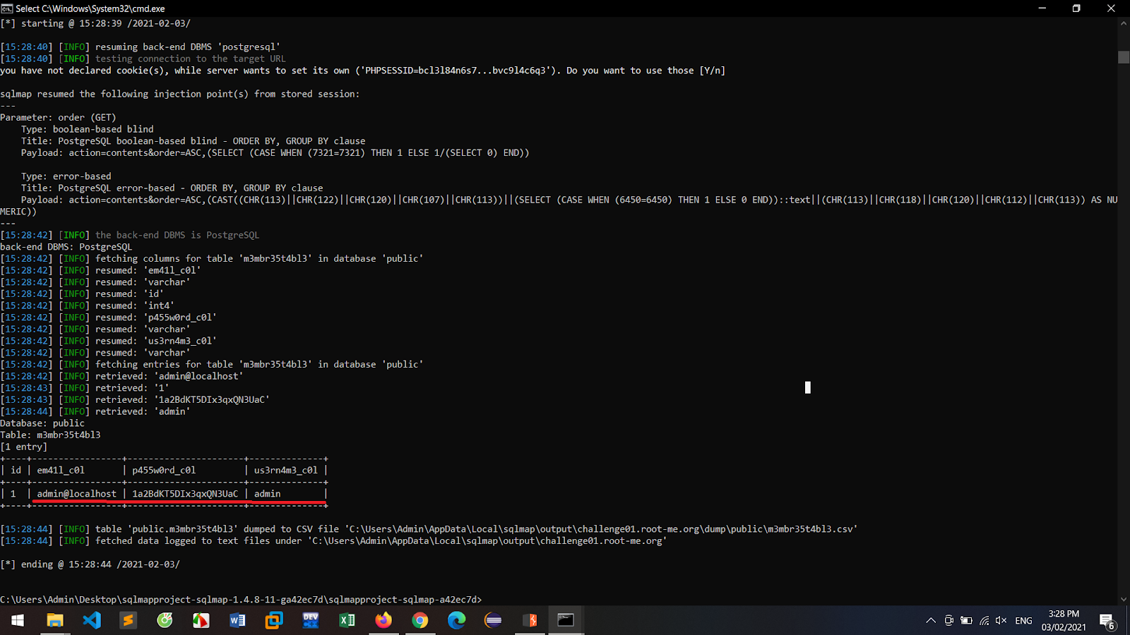Open the Wi-Fi network flyout
Viewport: 1130px width, 635px height.
984,621
